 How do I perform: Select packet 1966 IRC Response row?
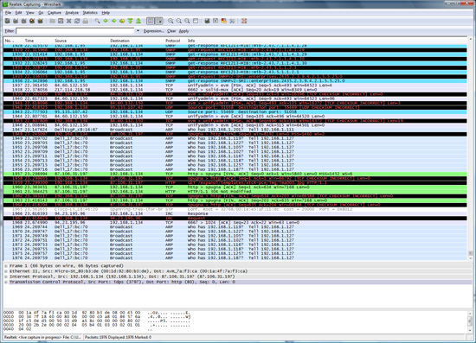[235, 213]
